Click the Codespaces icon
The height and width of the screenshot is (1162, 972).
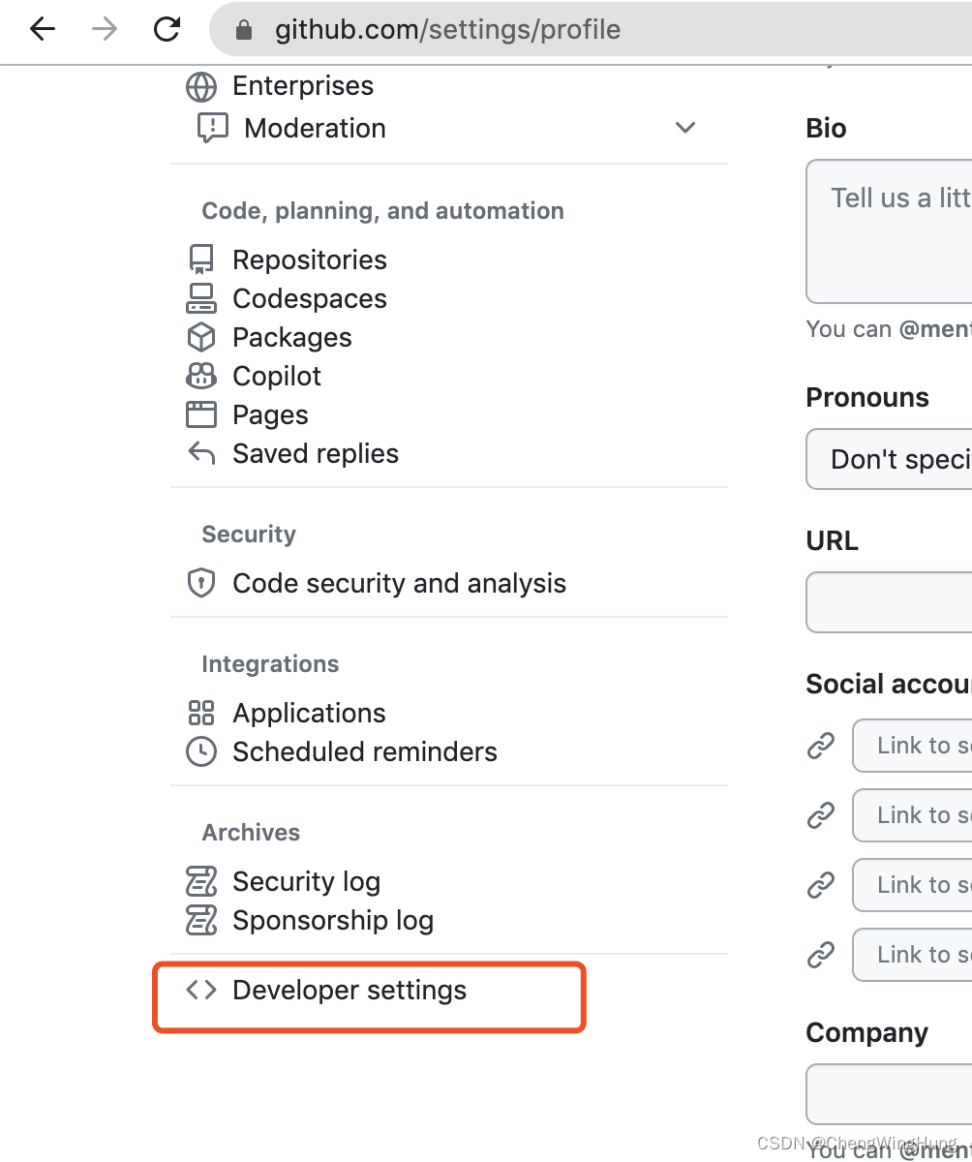201,298
